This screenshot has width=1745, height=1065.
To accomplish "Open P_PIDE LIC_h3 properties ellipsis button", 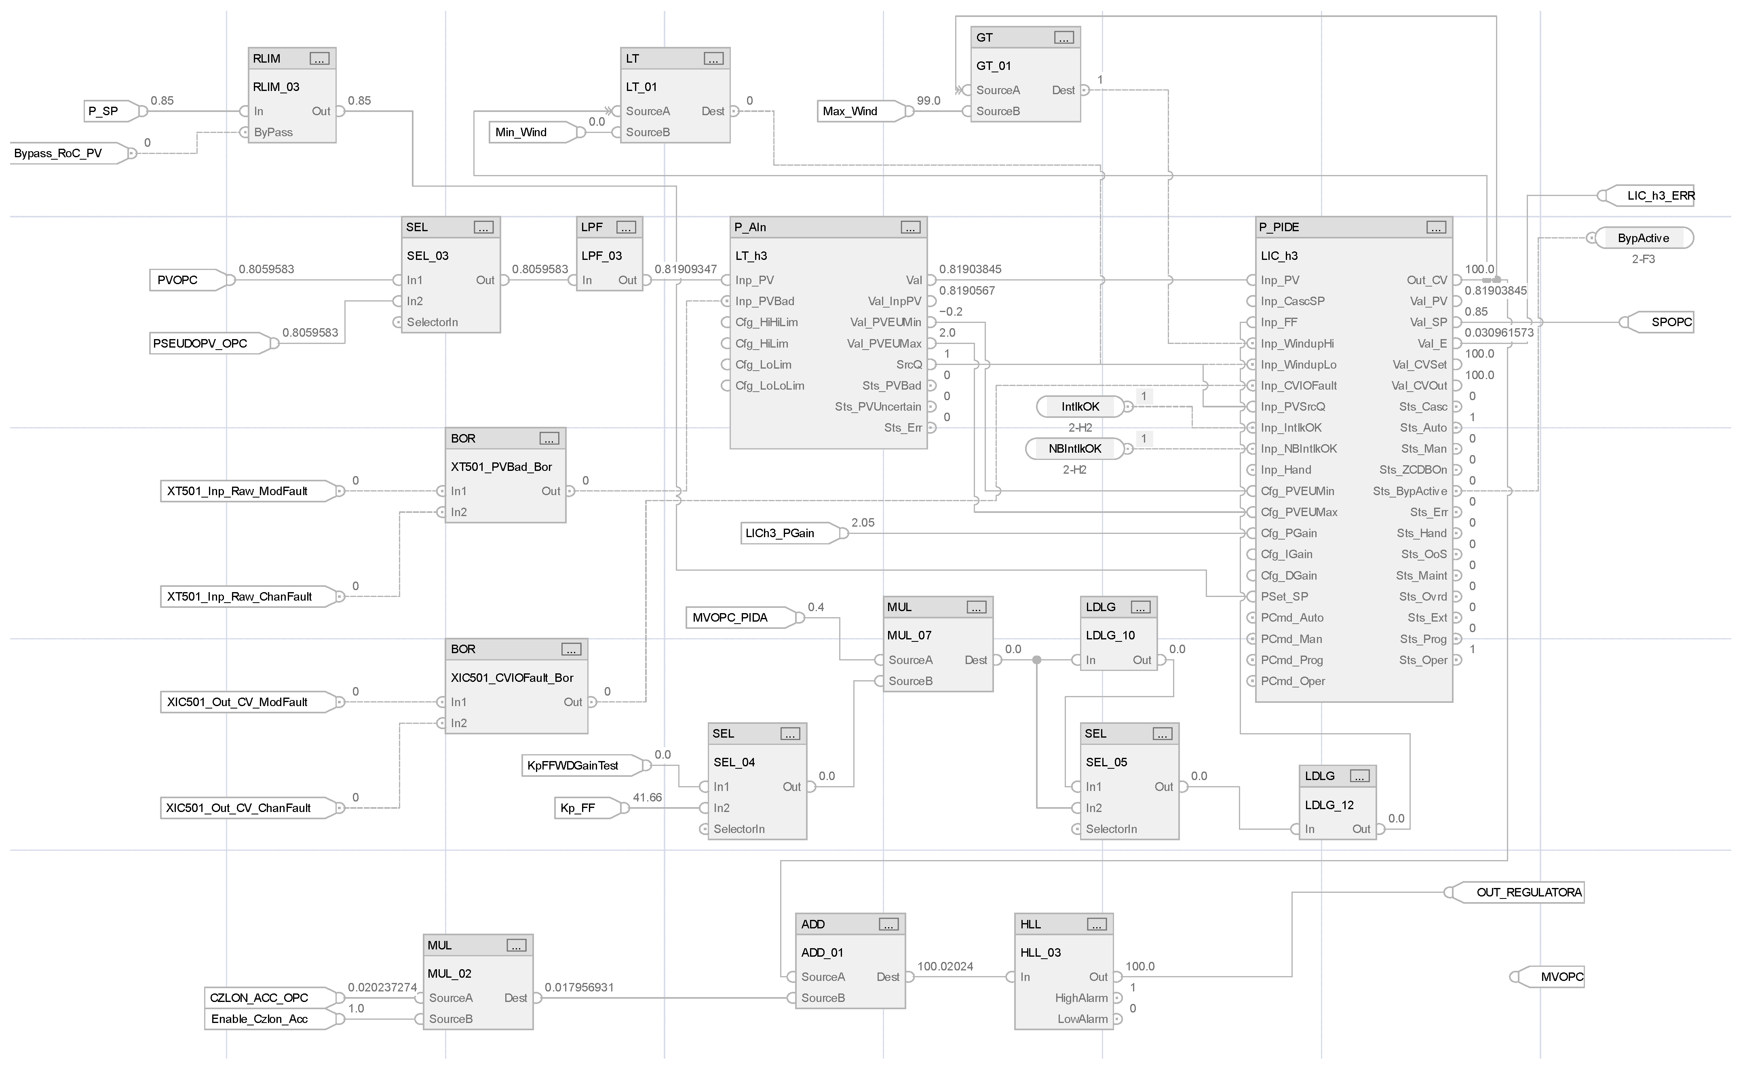I will tap(1435, 227).
